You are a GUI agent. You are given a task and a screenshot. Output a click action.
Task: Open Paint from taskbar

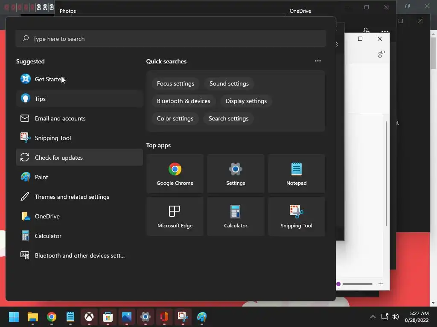(x=202, y=317)
